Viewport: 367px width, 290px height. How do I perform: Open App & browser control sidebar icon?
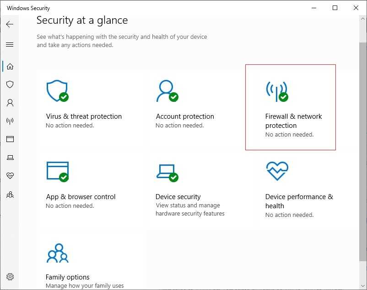coord(10,139)
